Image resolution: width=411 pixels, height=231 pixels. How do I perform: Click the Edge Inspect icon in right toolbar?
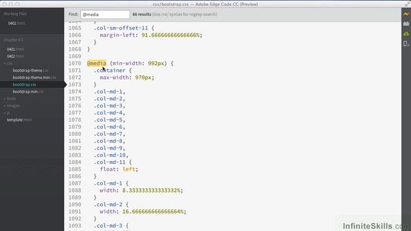(406, 44)
